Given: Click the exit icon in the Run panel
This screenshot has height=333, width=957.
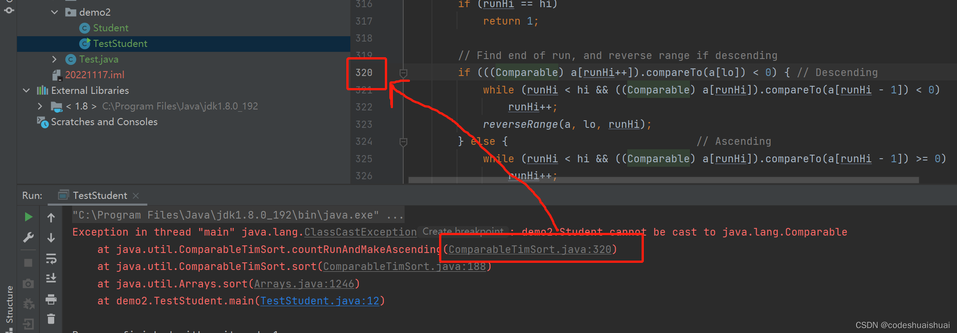Looking at the screenshot, I should (x=28, y=324).
